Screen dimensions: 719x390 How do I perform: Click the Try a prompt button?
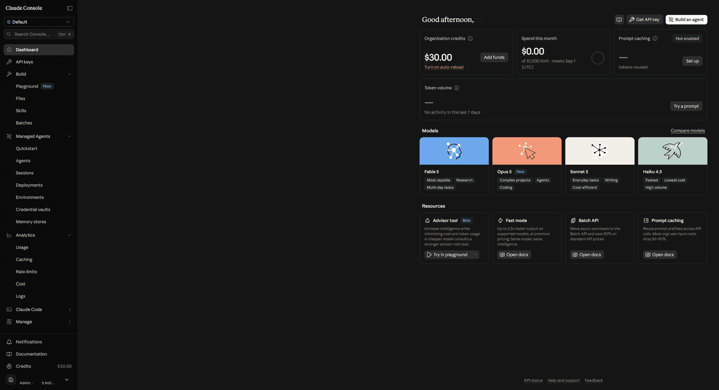pos(686,106)
